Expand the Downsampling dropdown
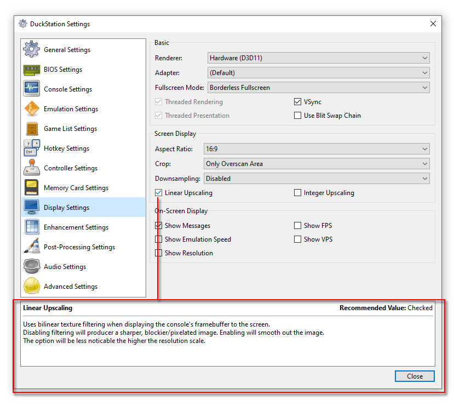Screen dimensions: 454x406 (x=317, y=179)
